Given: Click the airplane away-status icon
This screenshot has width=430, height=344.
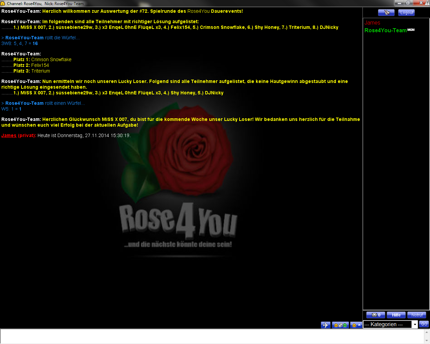Looking at the screenshot, I should 326,325.
